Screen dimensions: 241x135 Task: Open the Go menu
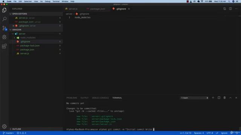coord(41,1)
